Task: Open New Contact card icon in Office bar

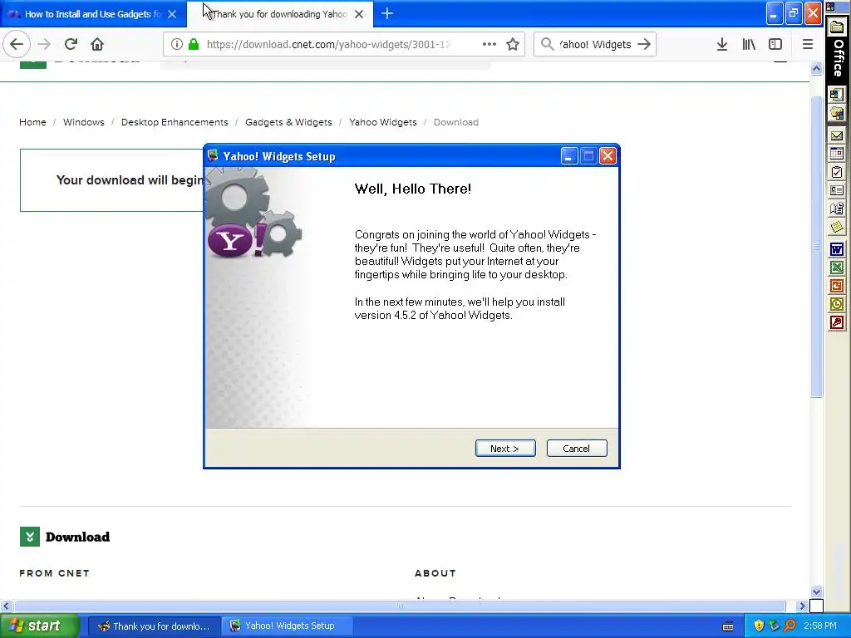Action: click(837, 190)
